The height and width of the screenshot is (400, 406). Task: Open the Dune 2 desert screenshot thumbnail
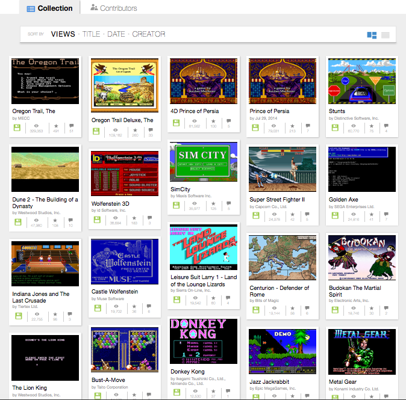[x=45, y=170]
